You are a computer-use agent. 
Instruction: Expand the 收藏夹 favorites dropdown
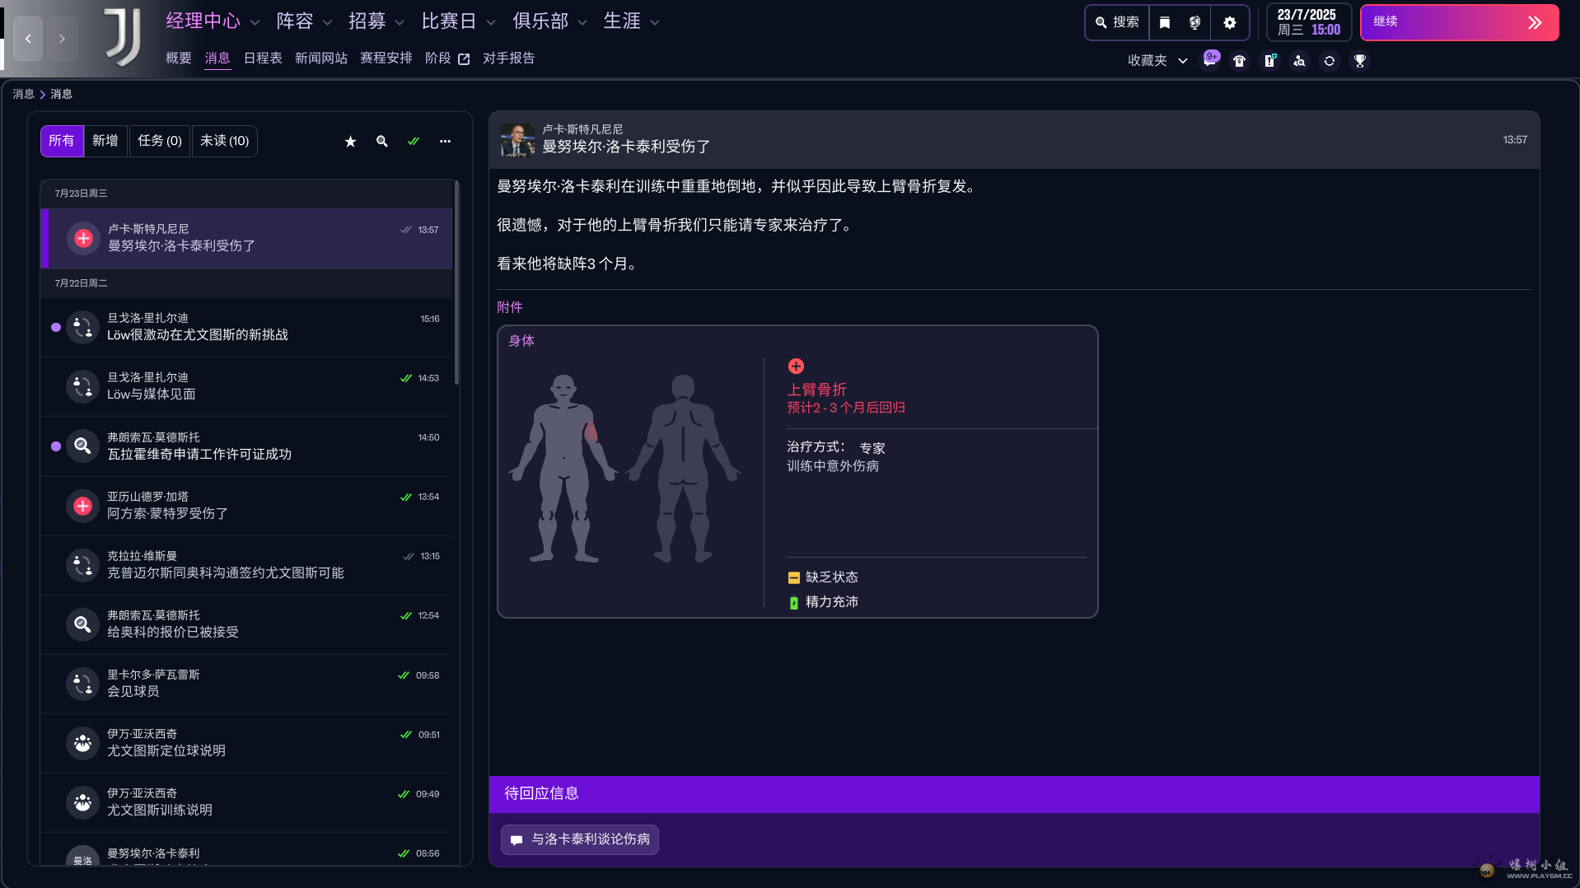(1183, 60)
